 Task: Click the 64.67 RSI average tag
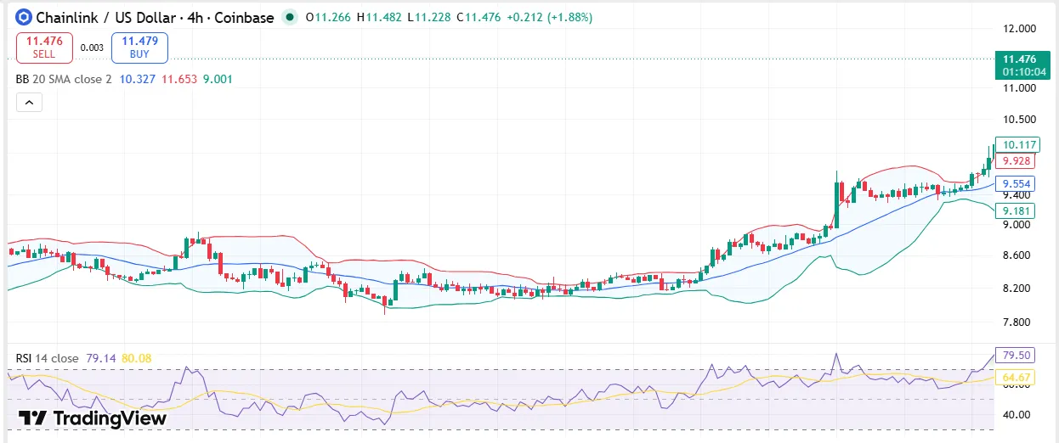pos(1016,377)
